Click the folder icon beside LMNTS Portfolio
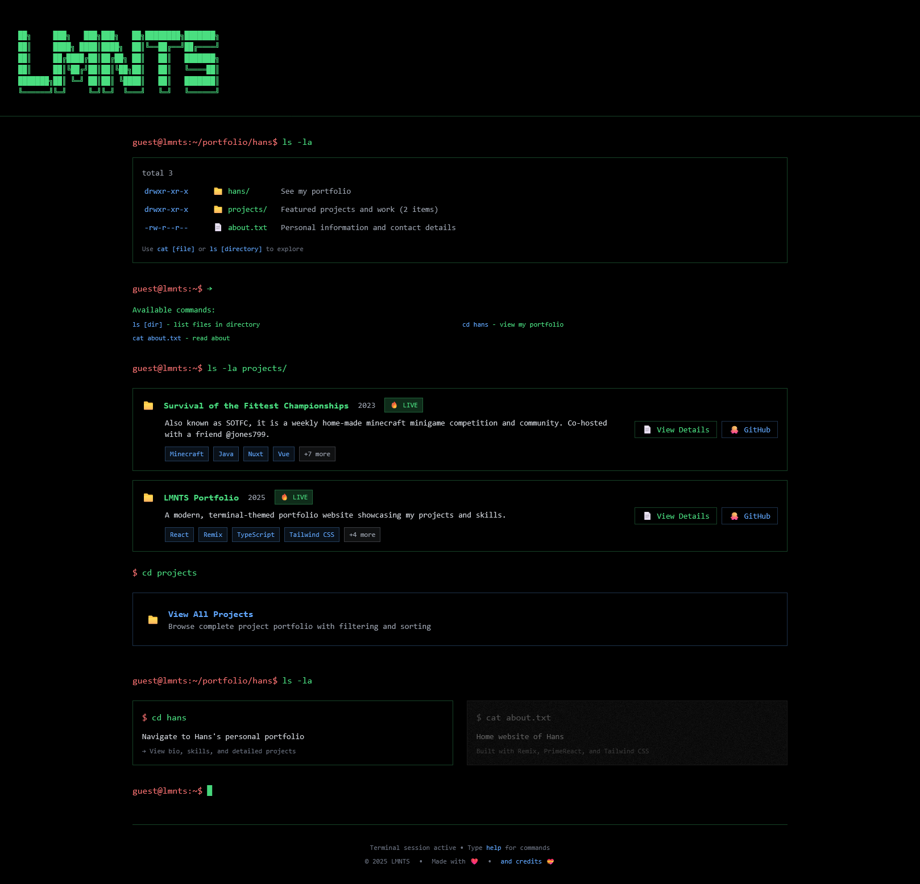Viewport: 920px width, 884px height. coord(148,498)
